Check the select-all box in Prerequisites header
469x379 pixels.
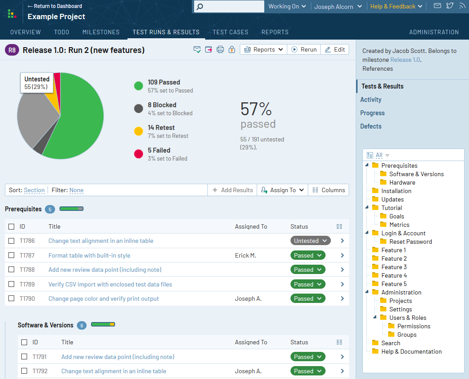tap(11, 226)
